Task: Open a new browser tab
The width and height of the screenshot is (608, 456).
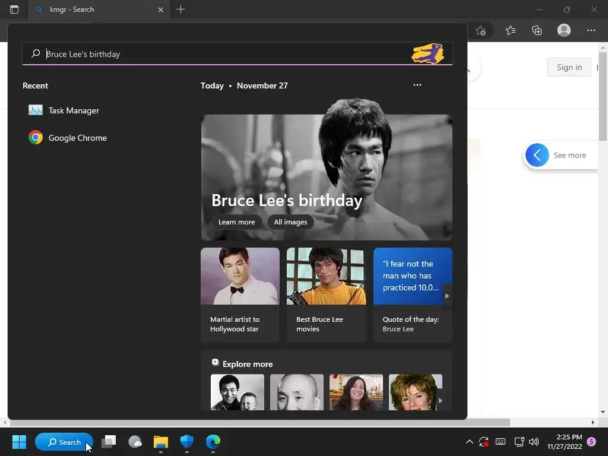Action: pyautogui.click(x=180, y=9)
